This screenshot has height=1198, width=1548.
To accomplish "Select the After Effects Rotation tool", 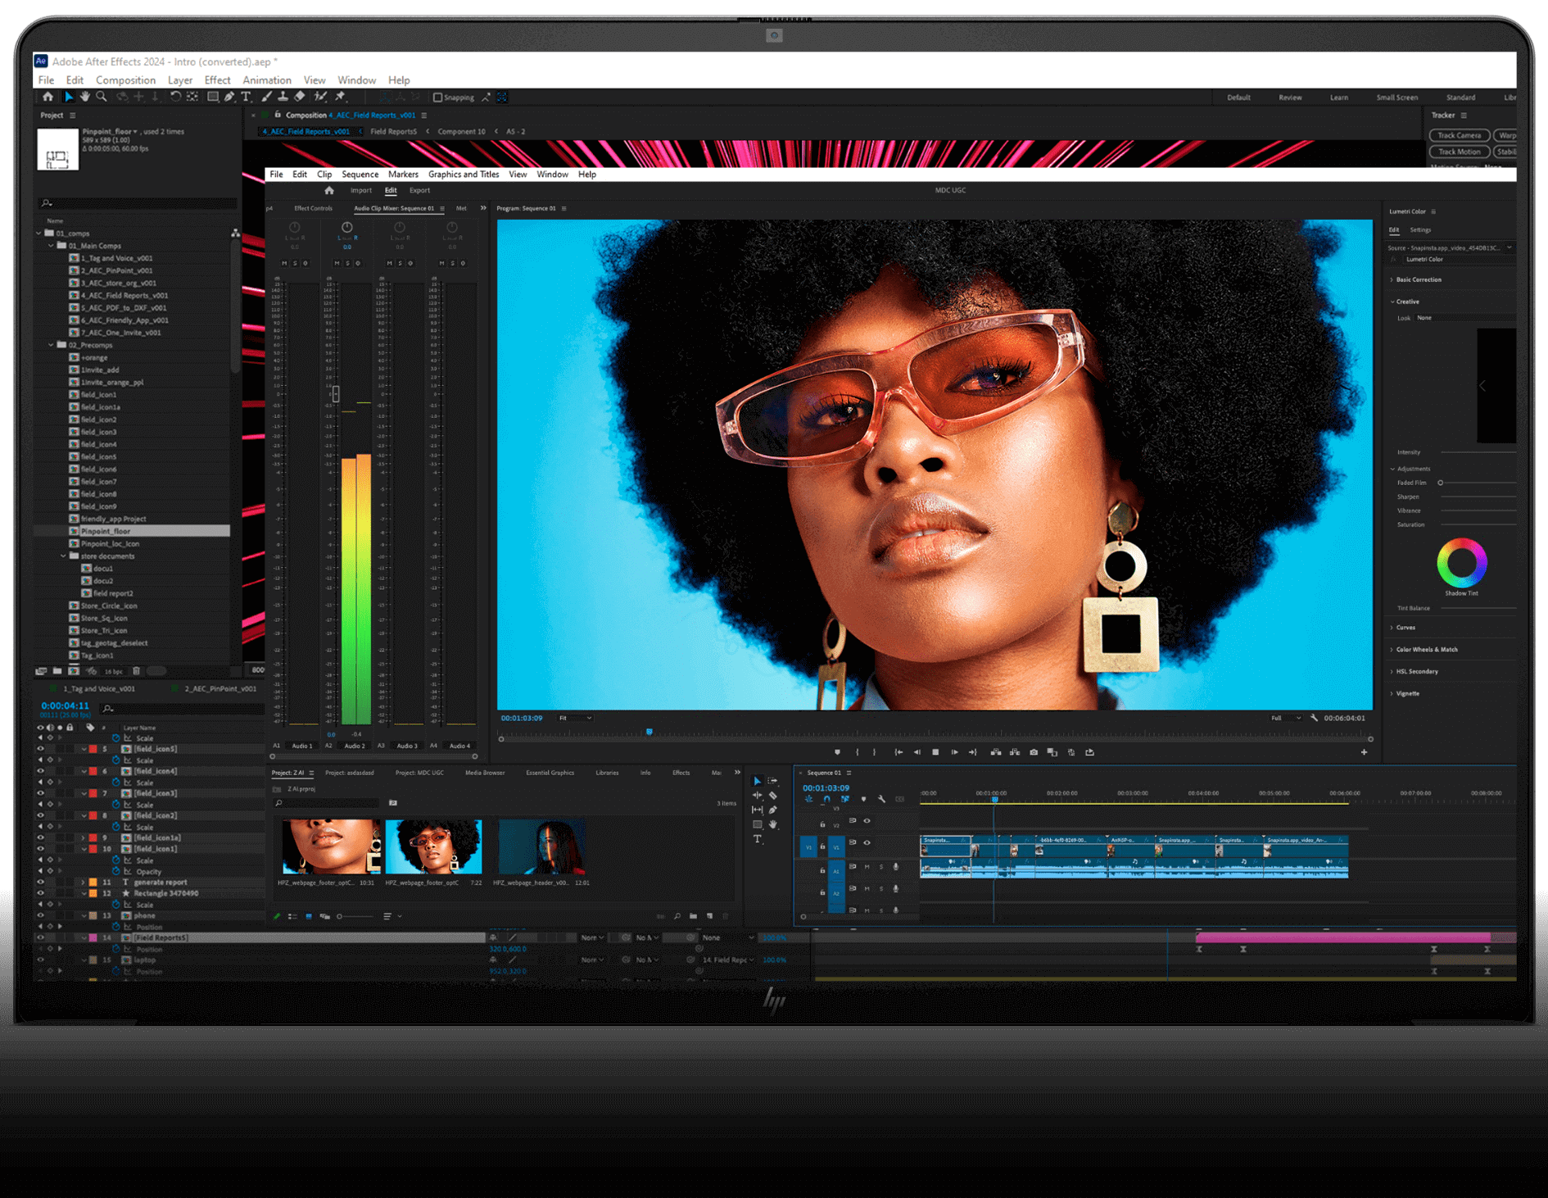I will [x=175, y=97].
